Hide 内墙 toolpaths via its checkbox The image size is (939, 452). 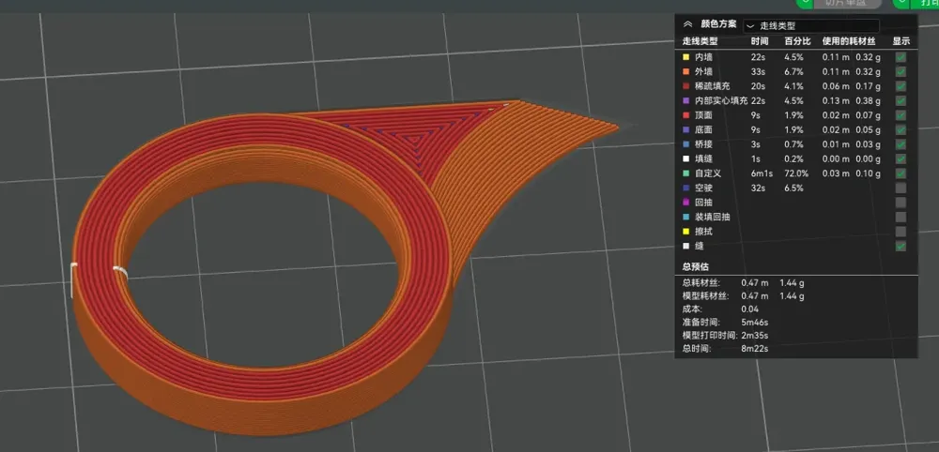[901, 57]
